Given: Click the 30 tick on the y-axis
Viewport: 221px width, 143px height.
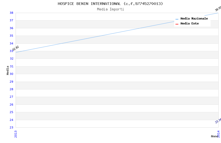Looking at the screenshot, I should [11, 74].
